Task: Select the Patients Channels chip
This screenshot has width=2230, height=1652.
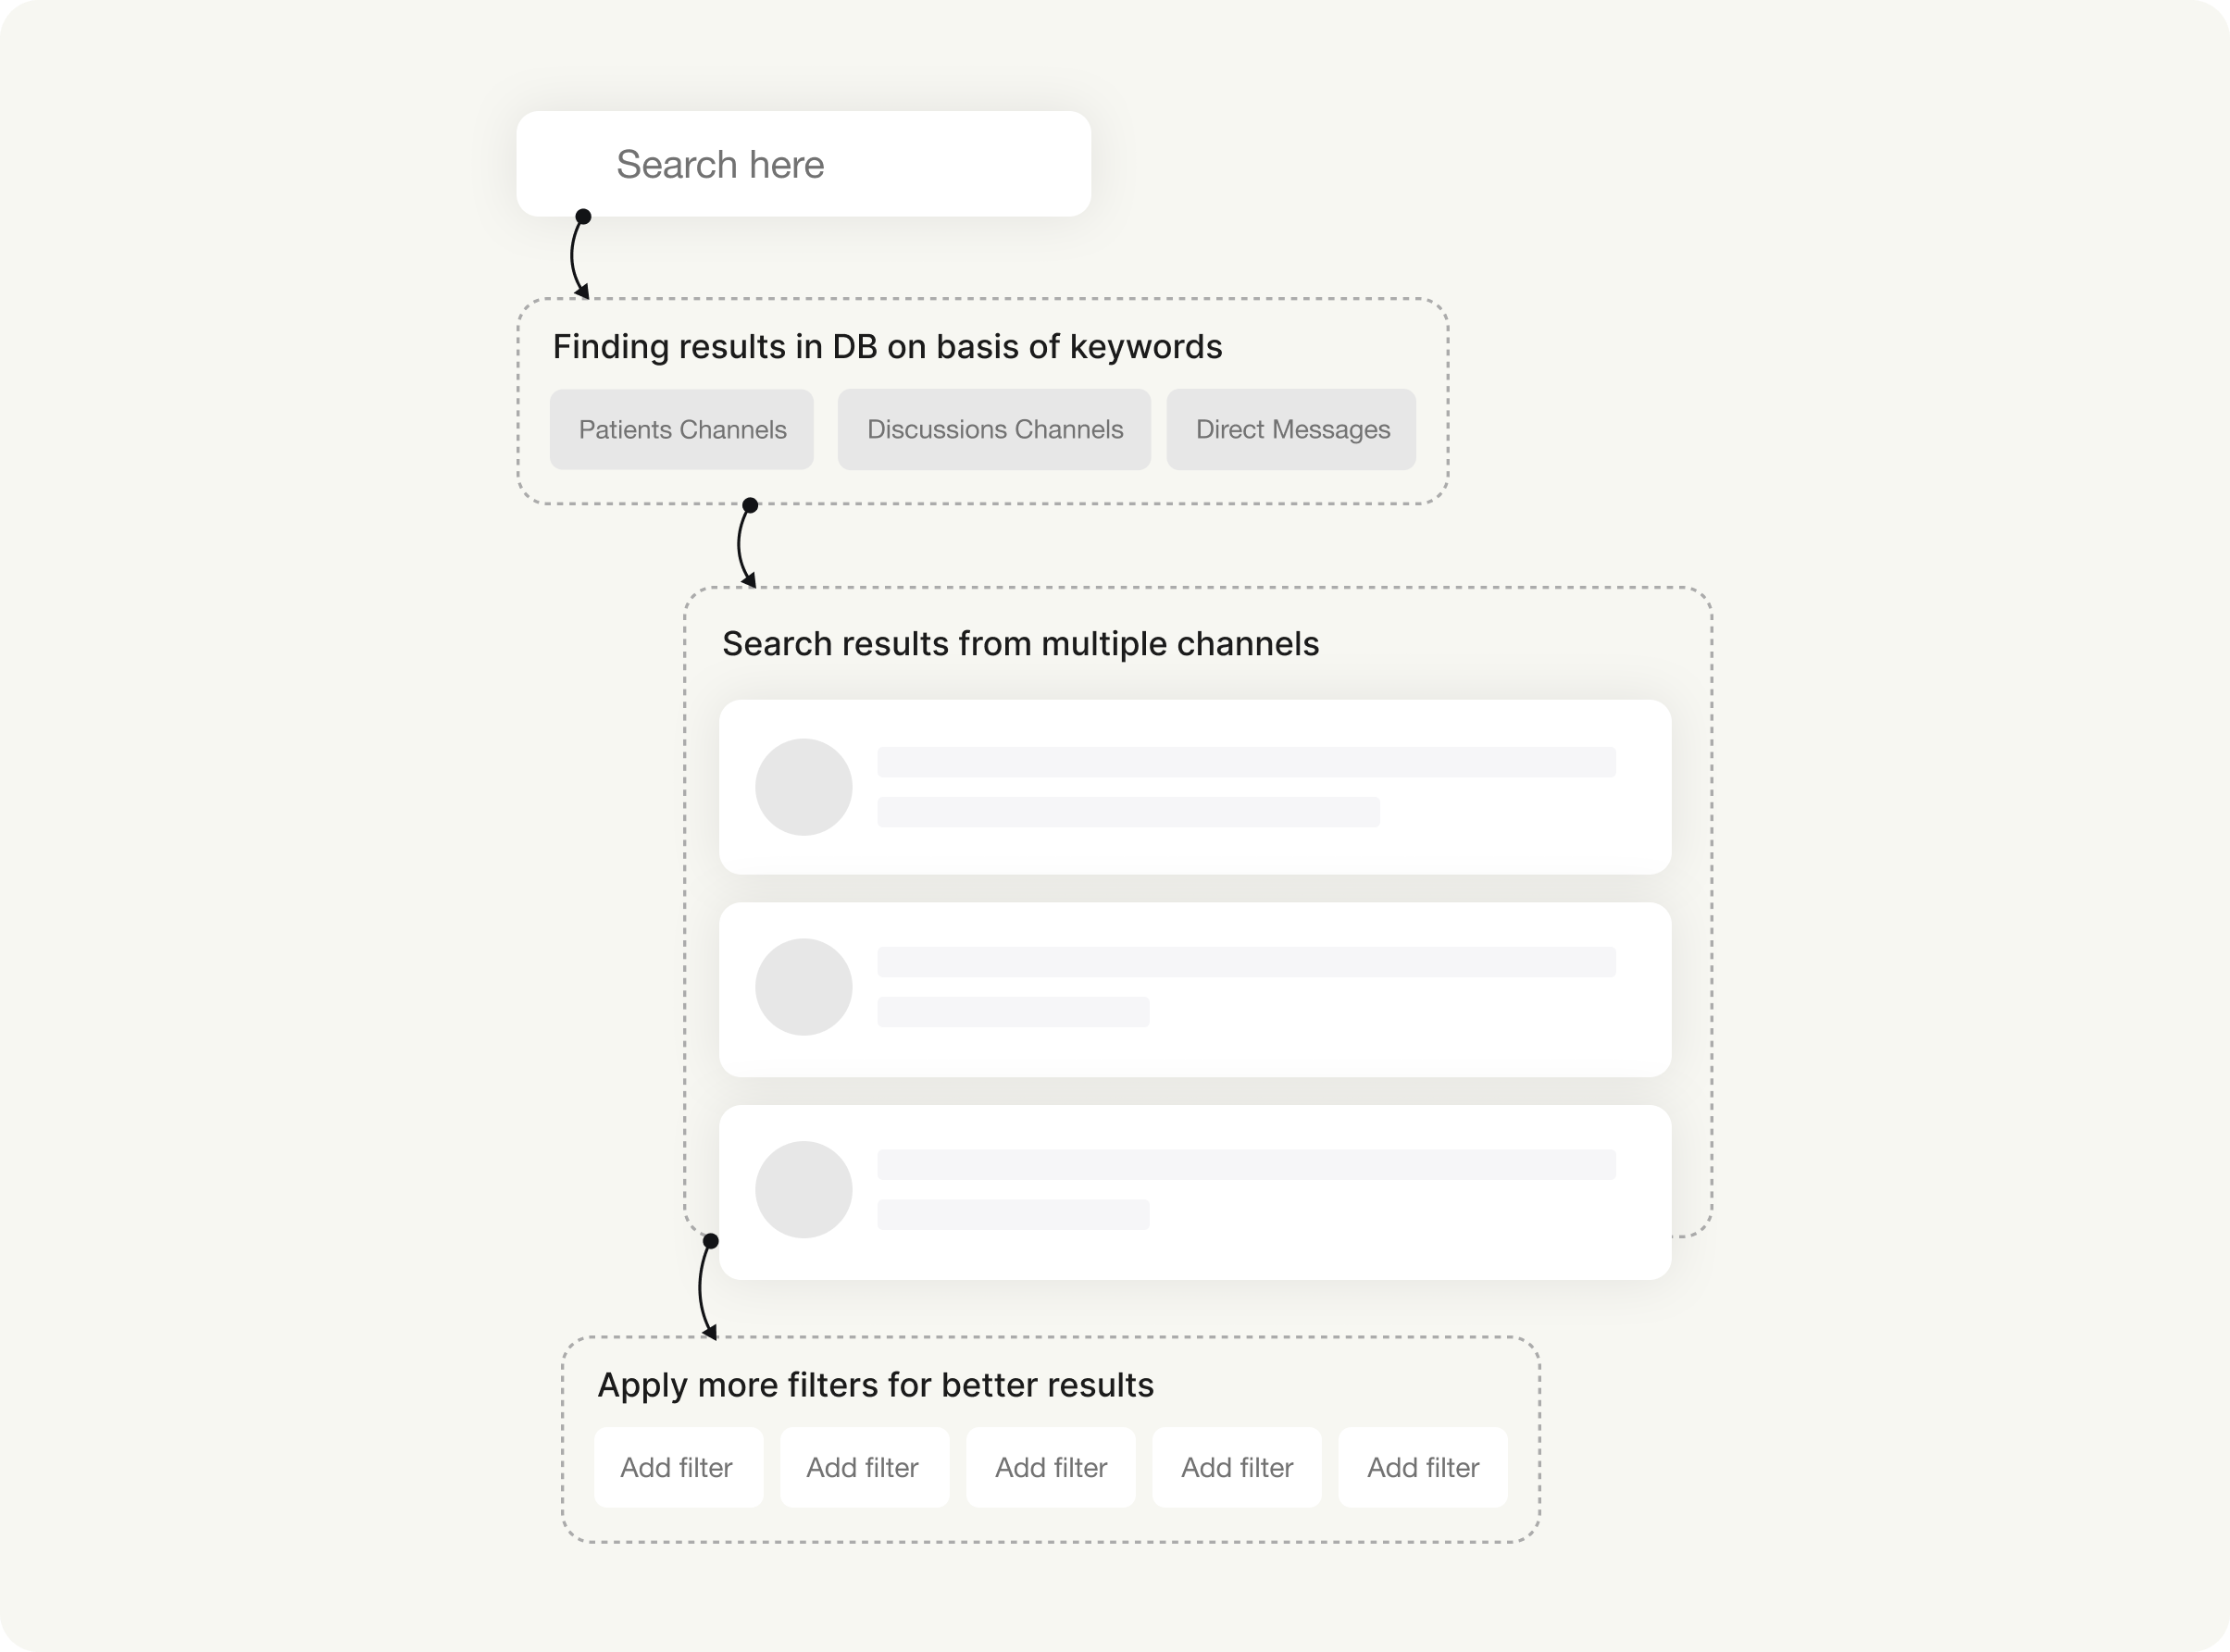Action: pos(682,430)
